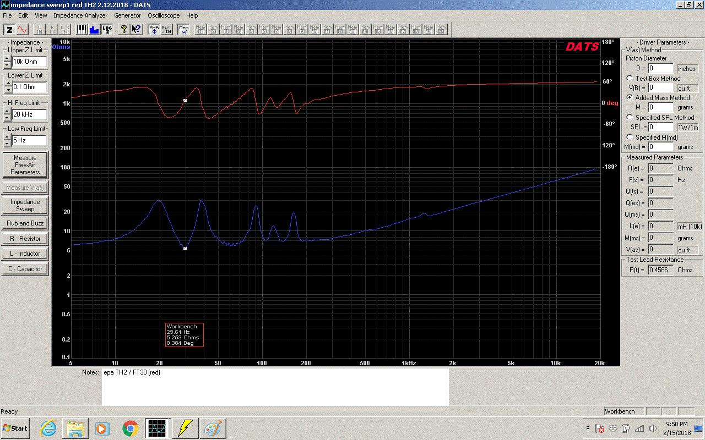The width and height of the screenshot is (705, 440).
Task: Run the Rub and Buzz test
Action: tap(25, 223)
